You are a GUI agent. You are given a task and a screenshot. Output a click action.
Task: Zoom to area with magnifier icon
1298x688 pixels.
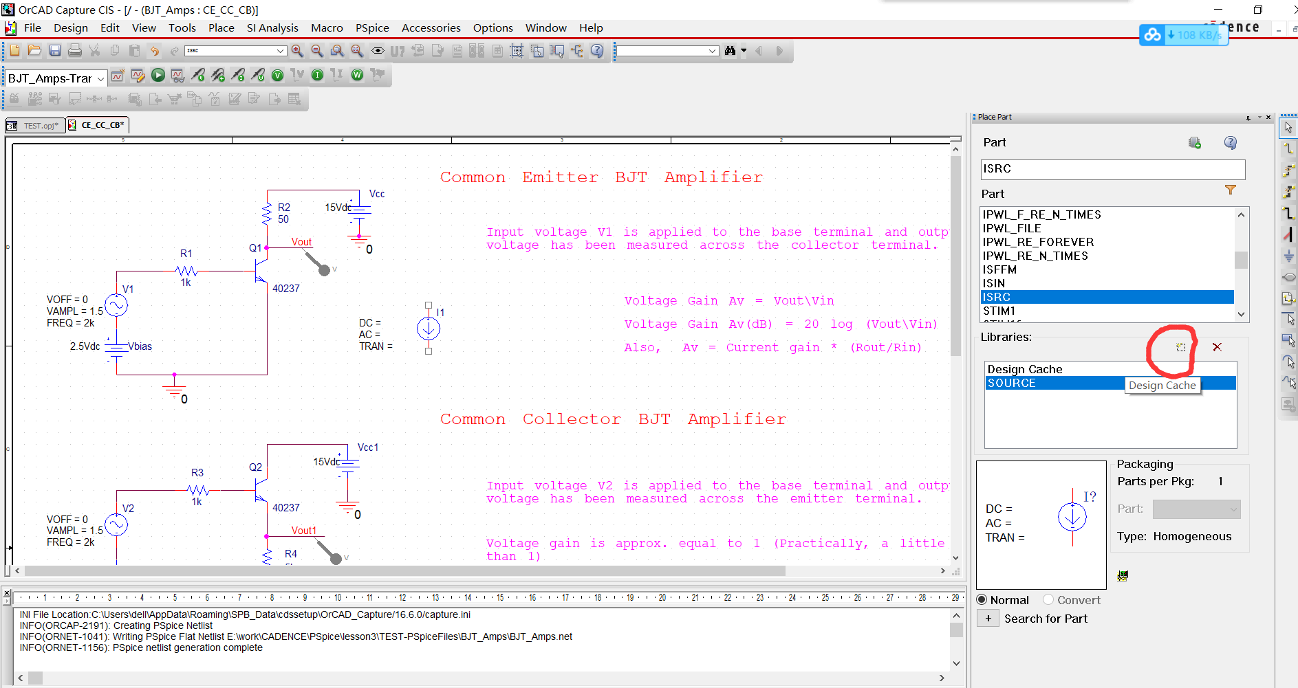(x=337, y=51)
